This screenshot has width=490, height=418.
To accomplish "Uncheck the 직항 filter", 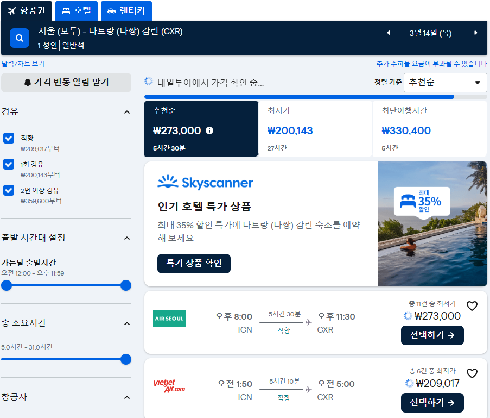I will [x=8, y=138].
